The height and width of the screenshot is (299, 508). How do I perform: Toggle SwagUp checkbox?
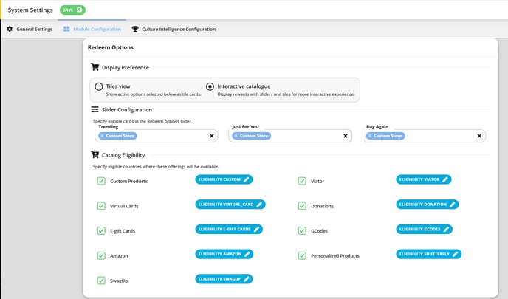click(x=101, y=281)
